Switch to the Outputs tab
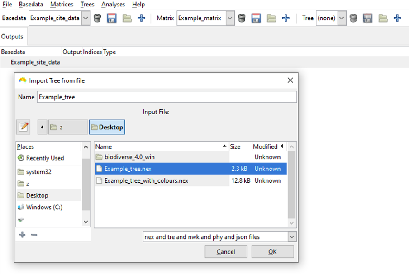Viewport: 409px width, 274px height. (12, 36)
